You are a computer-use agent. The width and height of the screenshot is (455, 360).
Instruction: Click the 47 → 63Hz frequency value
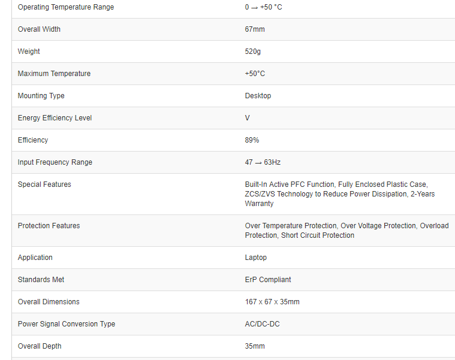263,162
